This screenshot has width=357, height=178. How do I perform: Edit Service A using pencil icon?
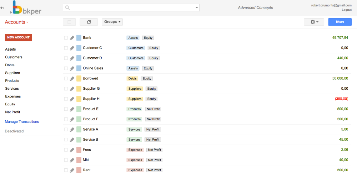click(x=72, y=130)
